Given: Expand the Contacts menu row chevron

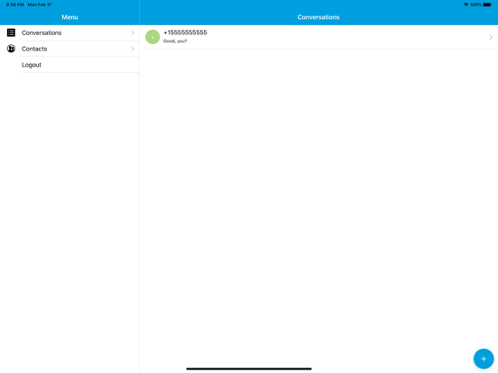Looking at the screenshot, I should (133, 49).
